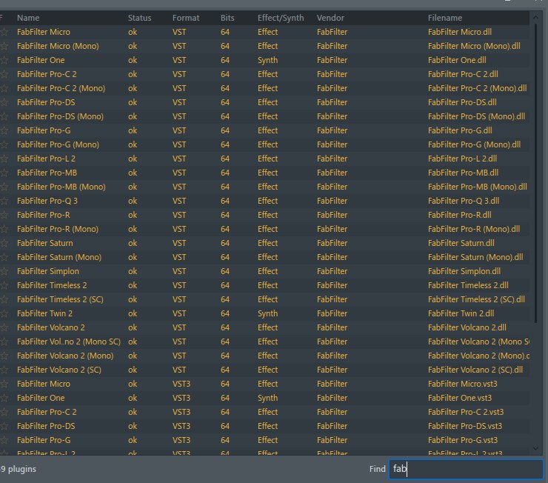The width and height of the screenshot is (548, 483).
Task: Click FabFilter Timeless 2 (SC).dll filename
Action: pyautogui.click(x=476, y=299)
